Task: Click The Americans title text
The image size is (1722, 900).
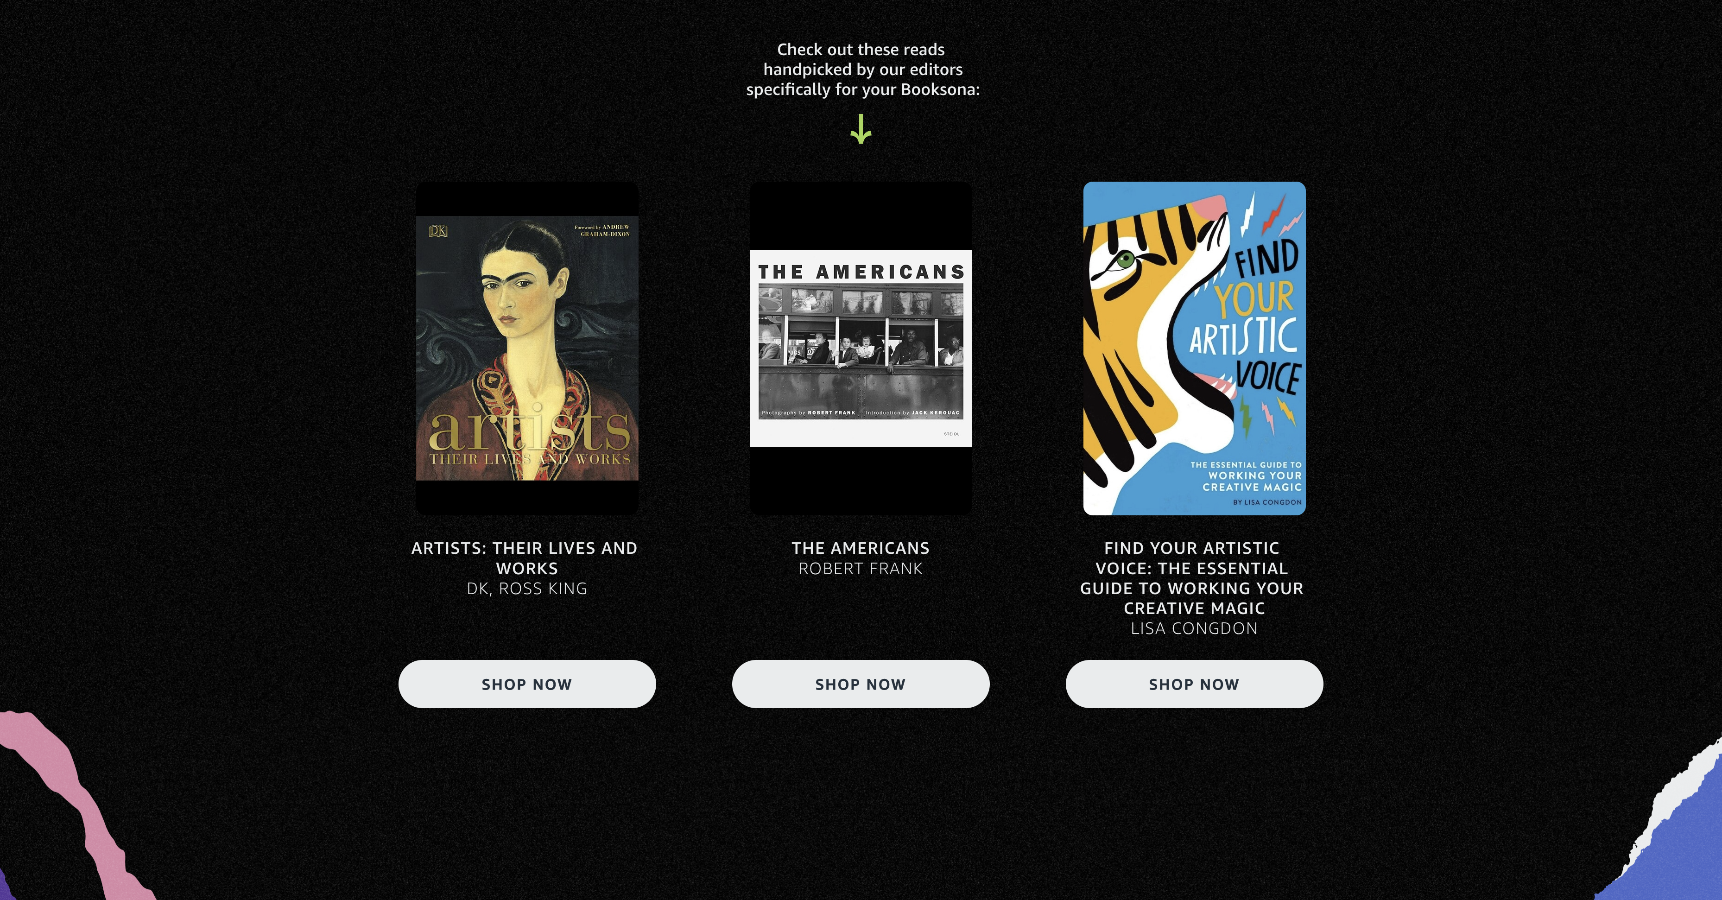Action: click(x=861, y=548)
